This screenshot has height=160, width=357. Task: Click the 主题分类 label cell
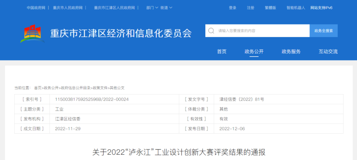(32, 109)
